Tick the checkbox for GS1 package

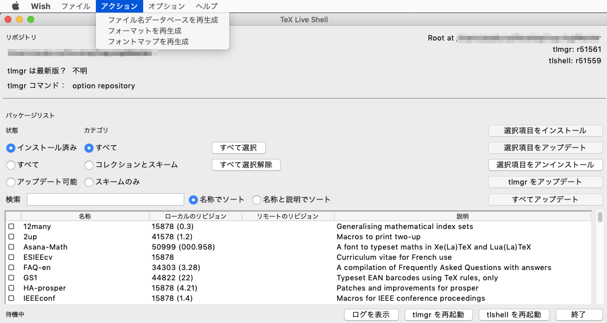pyautogui.click(x=11, y=277)
